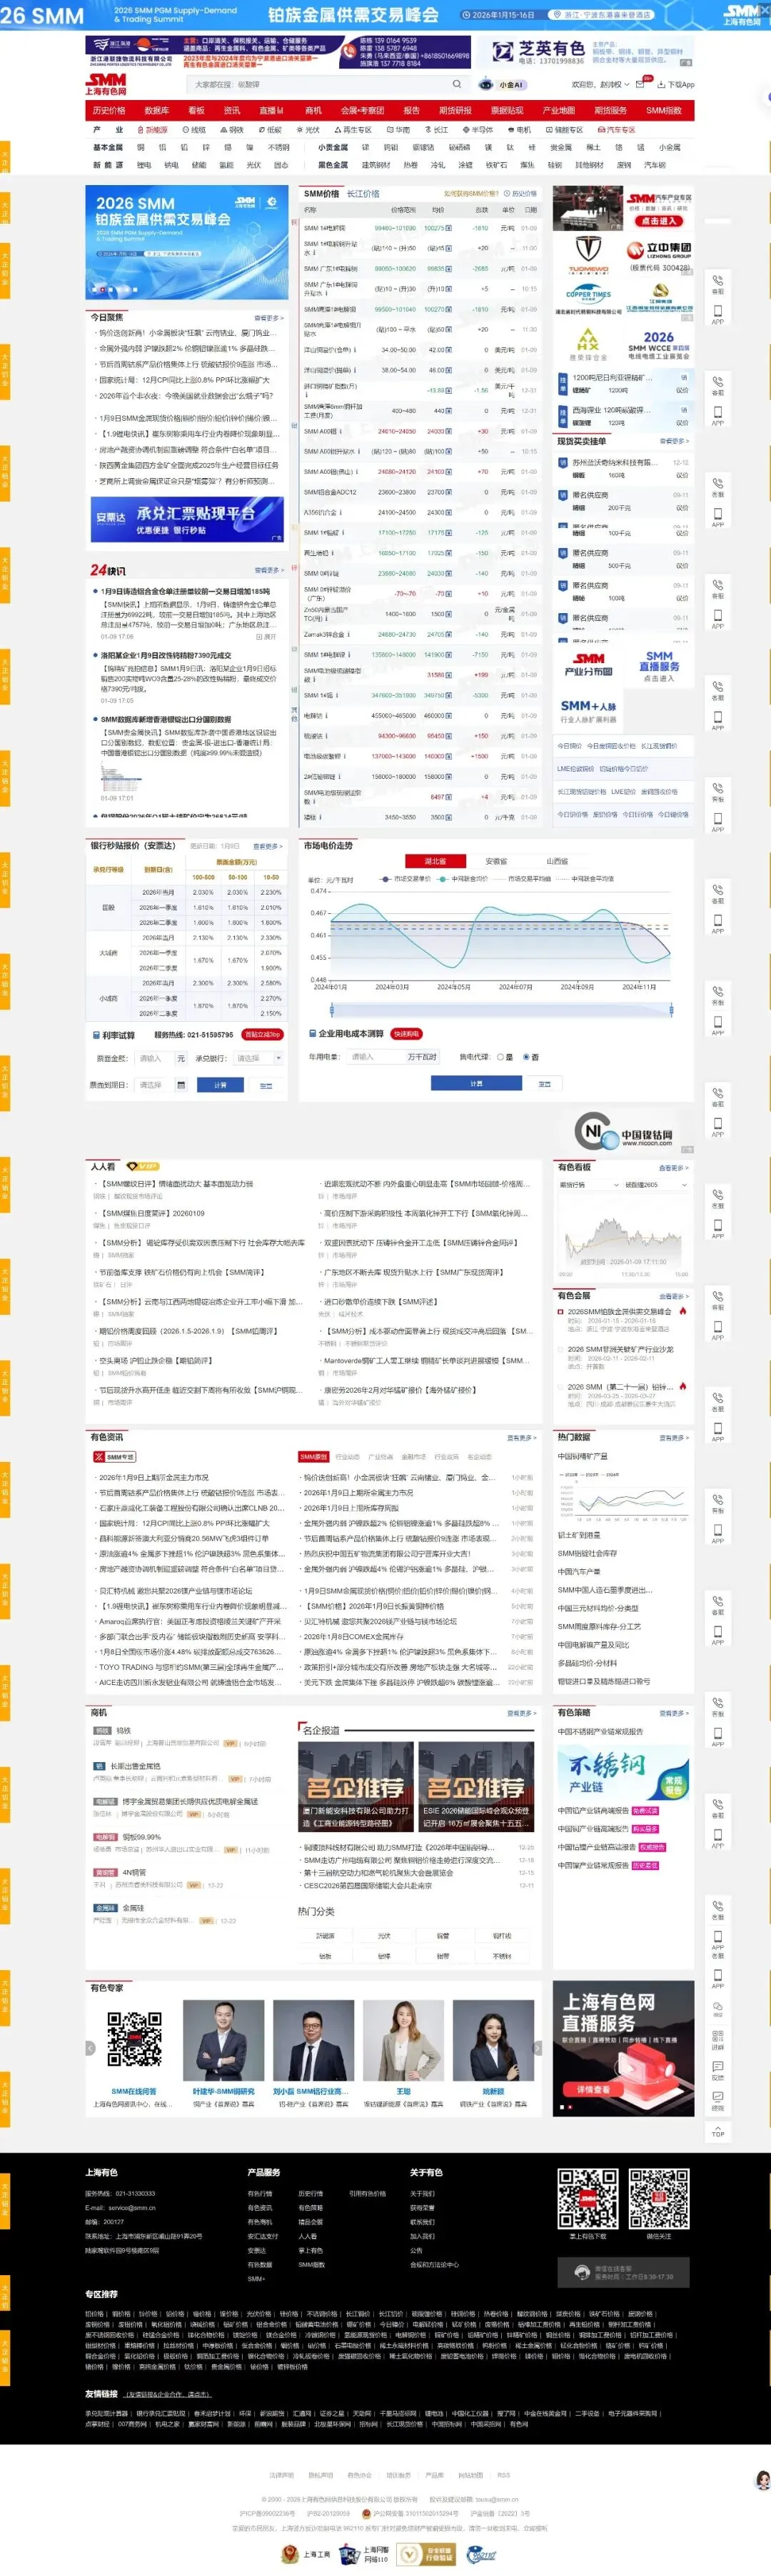The width and height of the screenshot is (771, 2576).
Task: Expand 查看更多 in 现货买卖挂单
Action: pos(674,441)
